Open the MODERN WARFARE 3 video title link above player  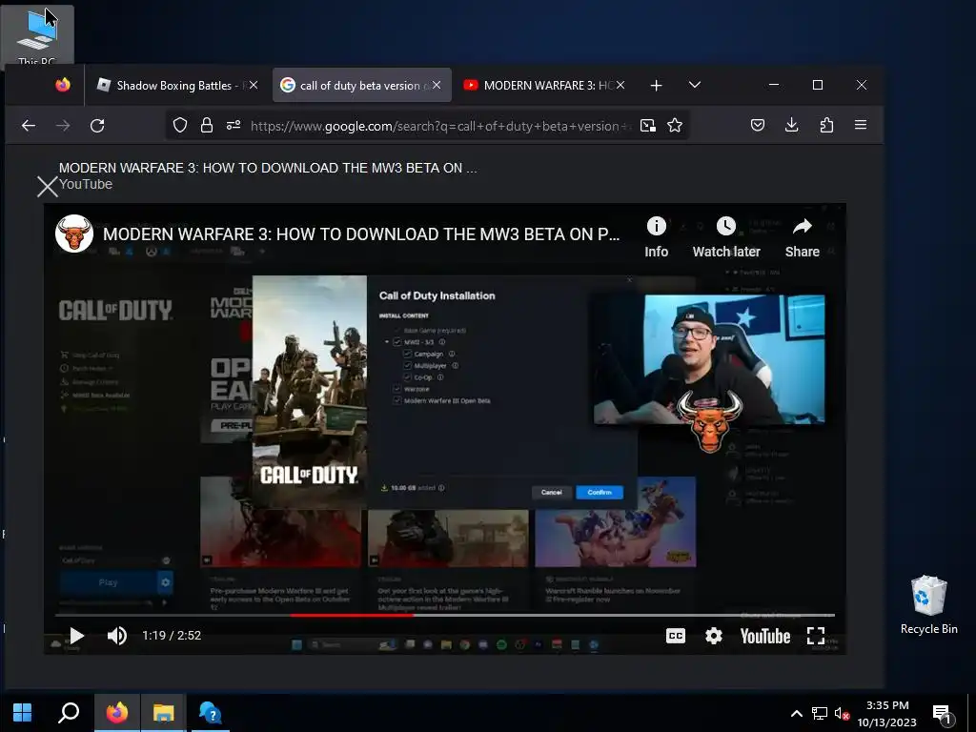click(268, 168)
